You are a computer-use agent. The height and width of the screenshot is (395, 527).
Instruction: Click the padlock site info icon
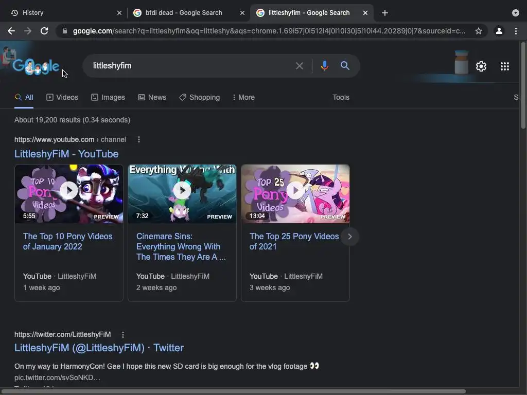pyautogui.click(x=65, y=31)
